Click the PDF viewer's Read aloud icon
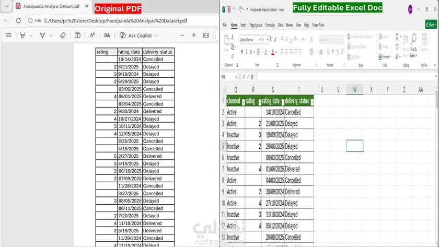The width and height of the screenshot is (439, 247). tap(93, 36)
